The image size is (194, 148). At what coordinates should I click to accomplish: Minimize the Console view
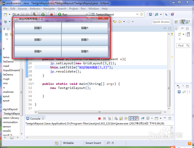(x=165, y=118)
